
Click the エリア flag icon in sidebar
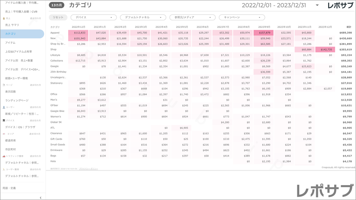[4, 134]
